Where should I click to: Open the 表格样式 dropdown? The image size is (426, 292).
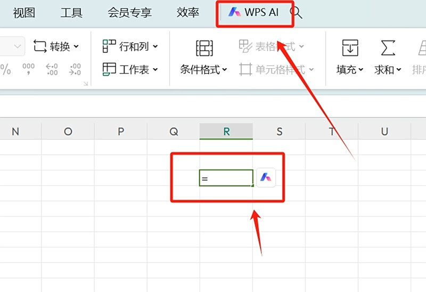[x=272, y=46]
